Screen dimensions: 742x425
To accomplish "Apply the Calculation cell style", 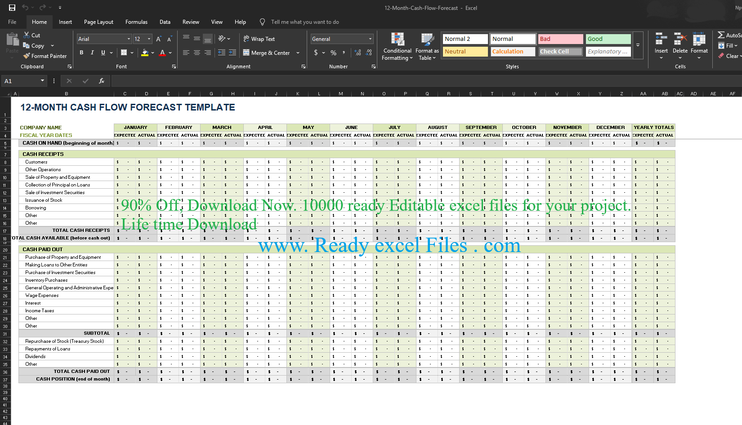I will [x=513, y=52].
